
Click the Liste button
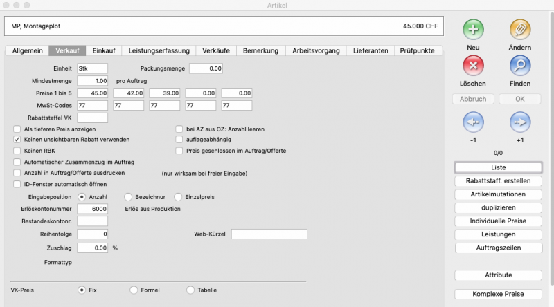[497, 168]
